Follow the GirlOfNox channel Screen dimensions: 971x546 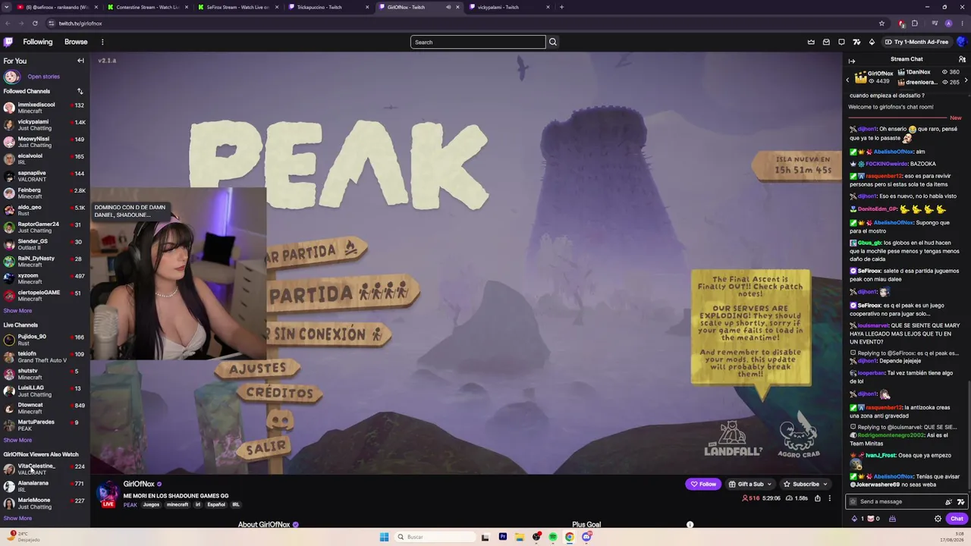click(703, 484)
